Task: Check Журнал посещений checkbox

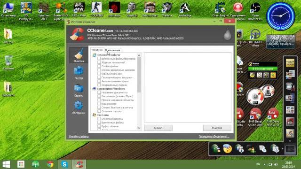Action: (99, 62)
